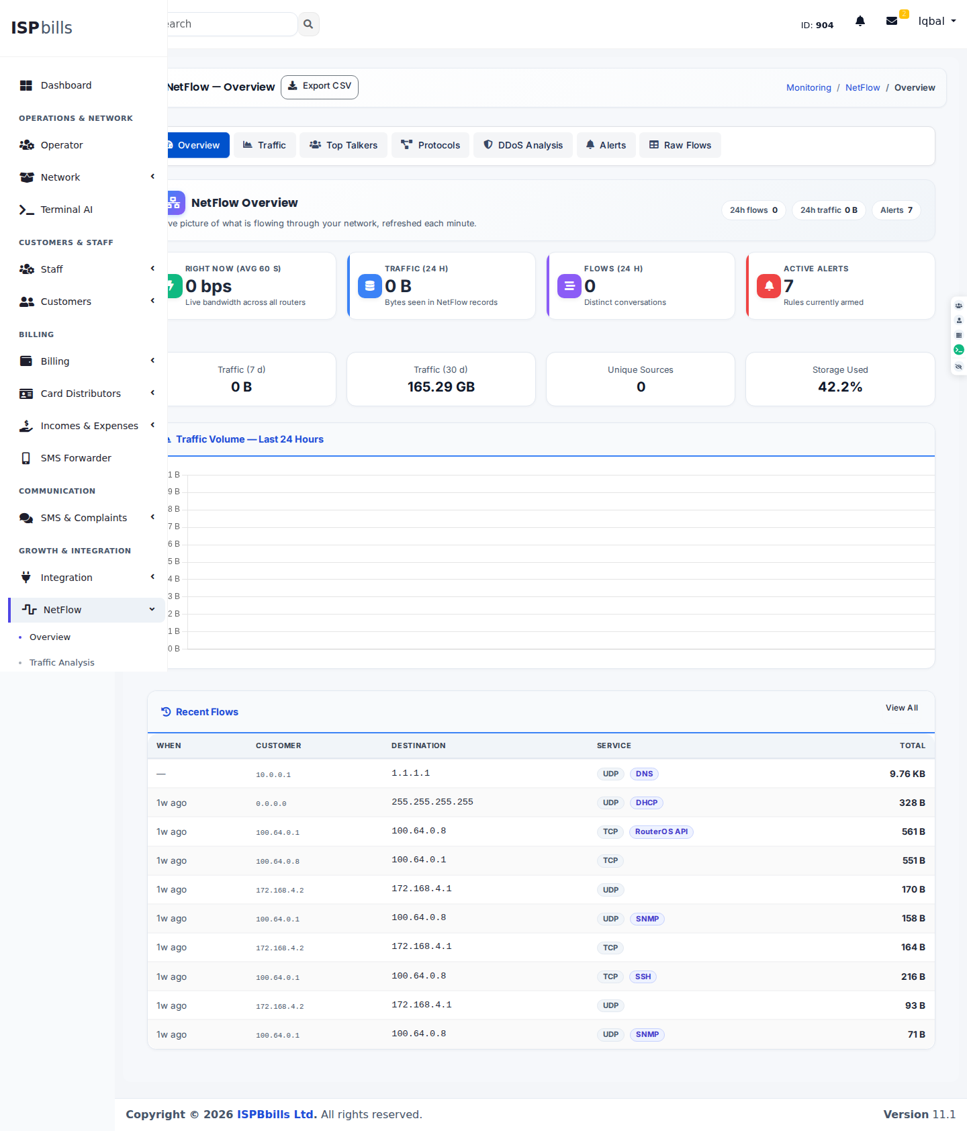Open the Monitoring breadcrumb link
This screenshot has height=1131, width=967.
[x=809, y=88]
